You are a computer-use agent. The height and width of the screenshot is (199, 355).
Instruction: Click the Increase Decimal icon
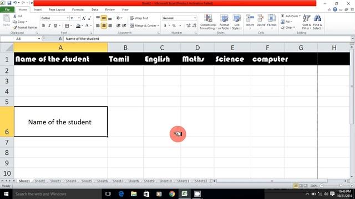click(189, 26)
